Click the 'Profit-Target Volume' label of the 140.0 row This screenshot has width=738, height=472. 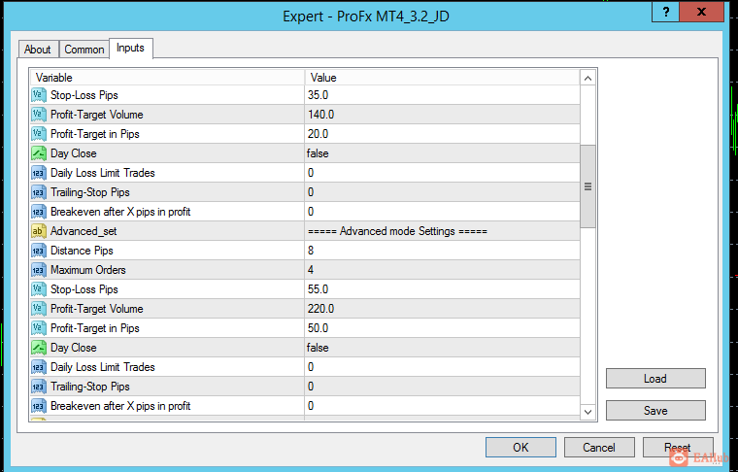pos(97,115)
